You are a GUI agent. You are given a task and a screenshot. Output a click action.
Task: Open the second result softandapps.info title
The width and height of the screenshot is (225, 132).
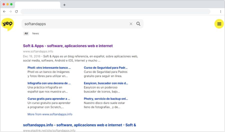[79, 125]
